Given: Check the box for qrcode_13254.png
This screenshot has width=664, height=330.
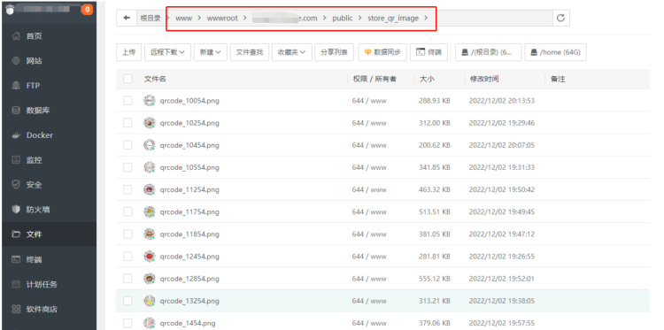Looking at the screenshot, I should coord(127,301).
